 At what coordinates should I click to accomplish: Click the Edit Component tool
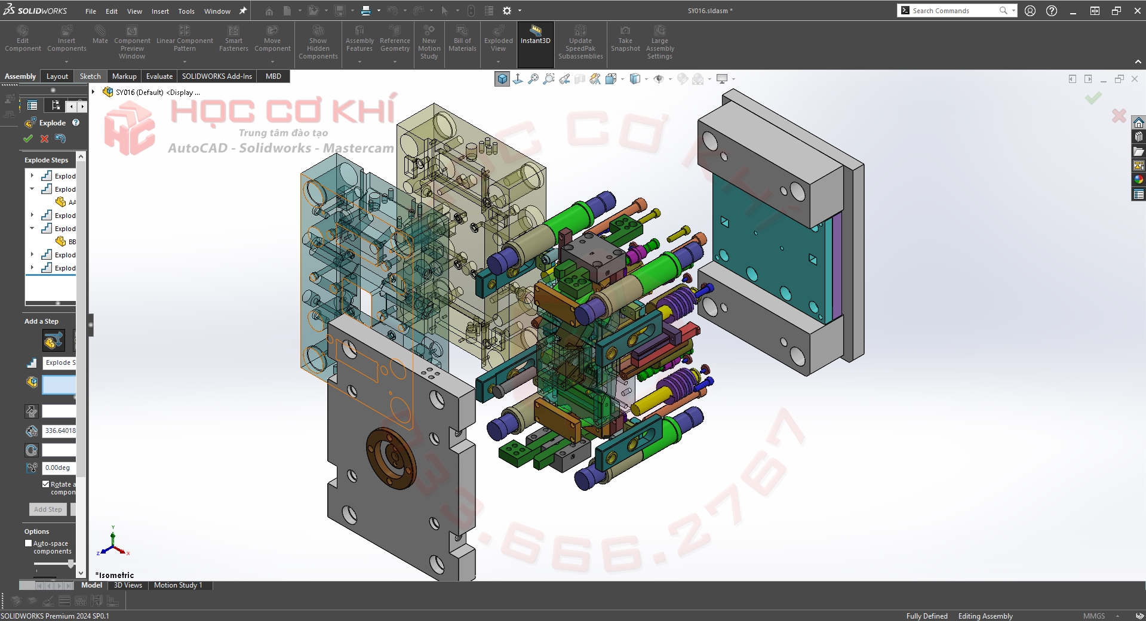23,39
